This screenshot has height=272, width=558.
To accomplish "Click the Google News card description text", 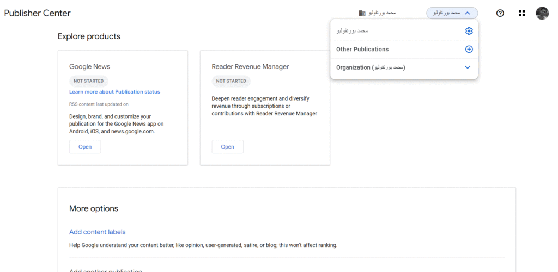I will pos(117,124).
